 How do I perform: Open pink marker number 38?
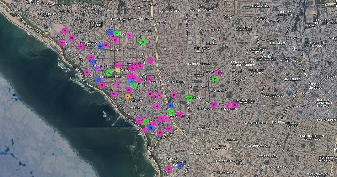tap(229, 106)
